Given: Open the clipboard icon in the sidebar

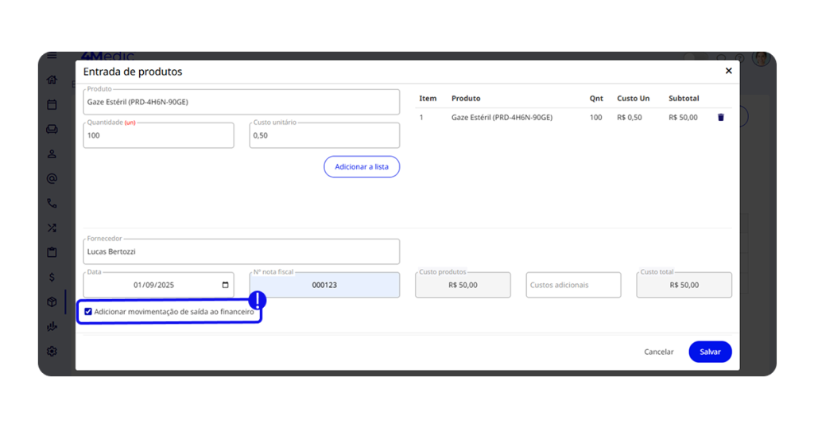Looking at the screenshot, I should tap(52, 252).
